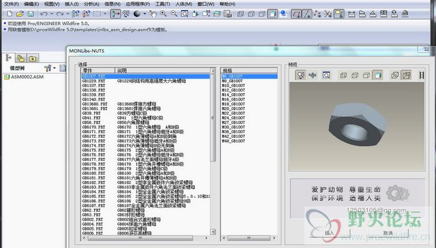
Task: Click the repaint hand icon
Action: [x=153, y=14]
